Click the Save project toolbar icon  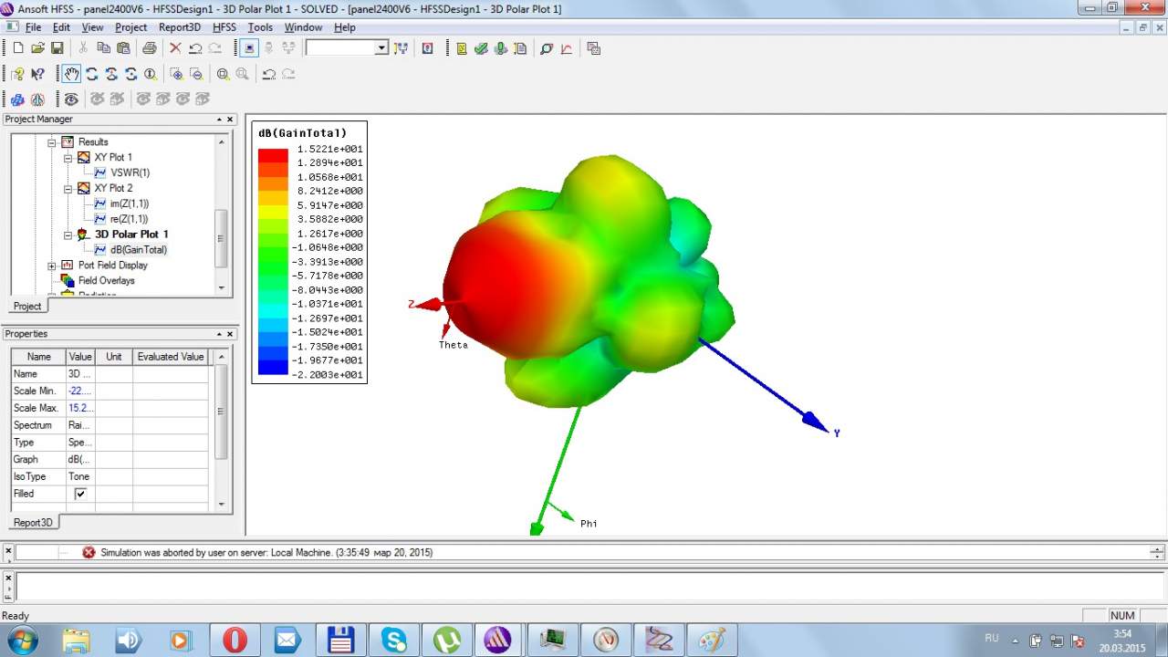(57, 48)
